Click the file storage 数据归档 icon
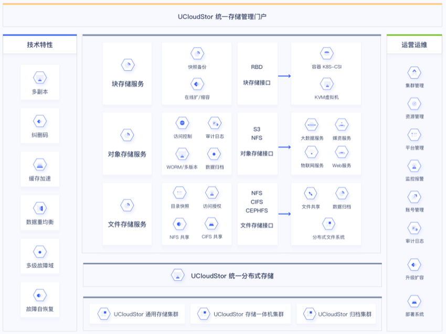The image size is (446, 334). (x=342, y=193)
